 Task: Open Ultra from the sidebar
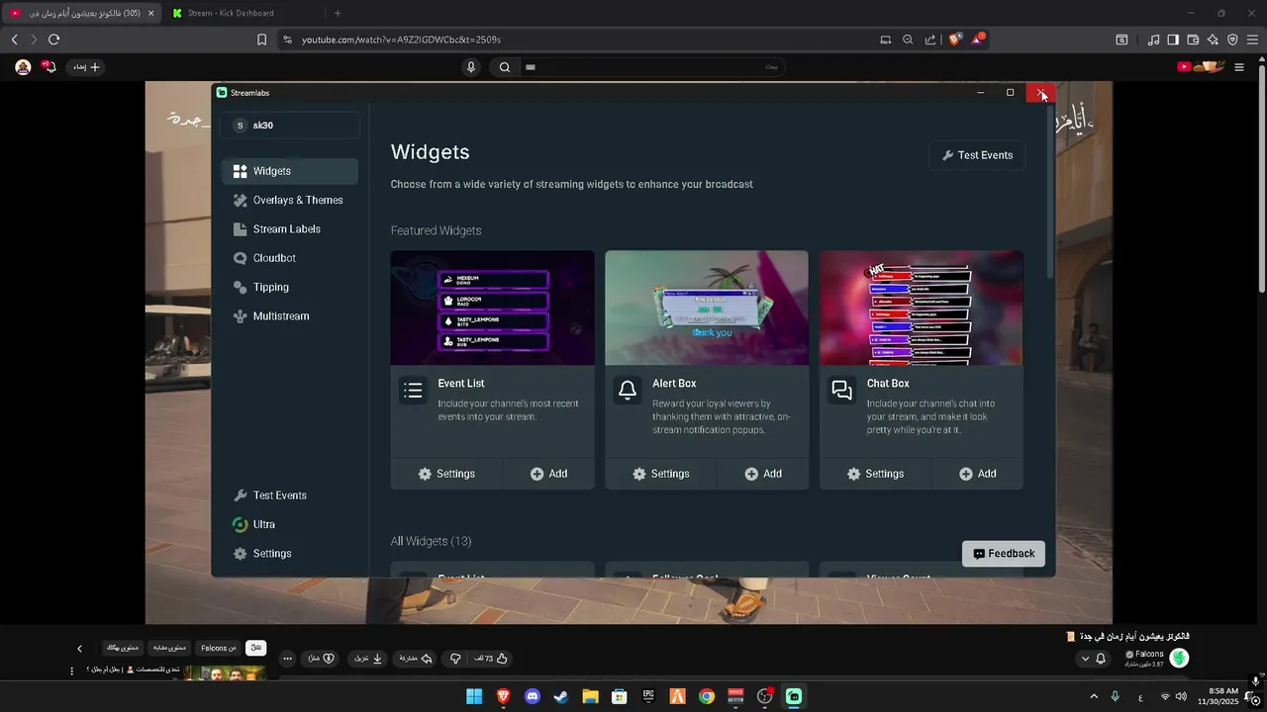point(290,524)
